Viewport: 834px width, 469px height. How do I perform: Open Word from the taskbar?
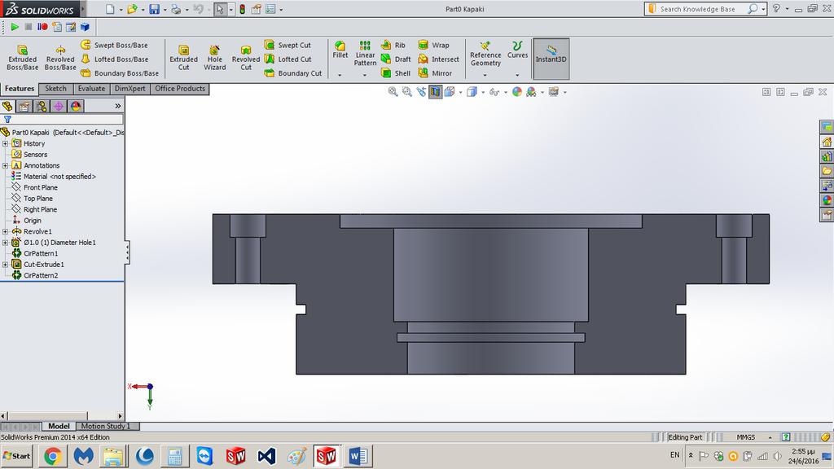[358, 456]
